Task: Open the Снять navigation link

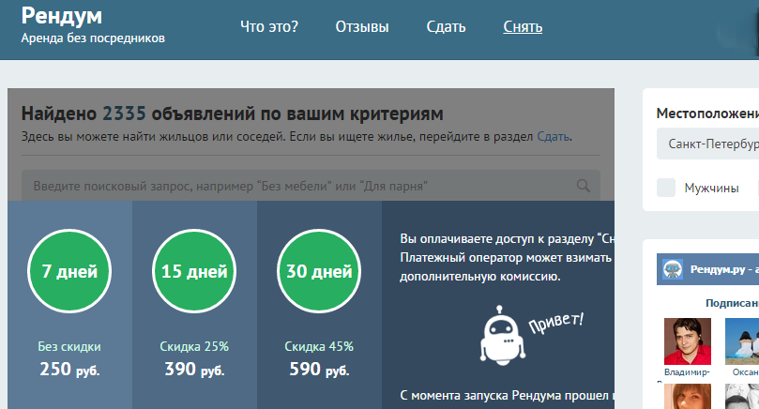Action: pyautogui.click(x=523, y=26)
